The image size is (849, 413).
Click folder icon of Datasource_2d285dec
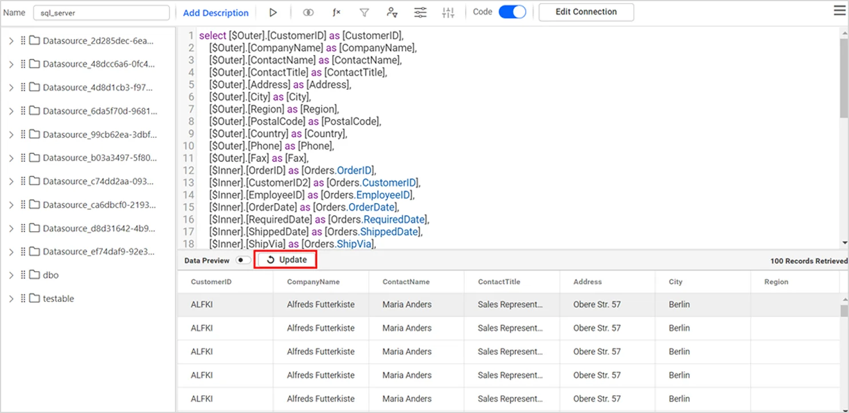pyautogui.click(x=34, y=41)
